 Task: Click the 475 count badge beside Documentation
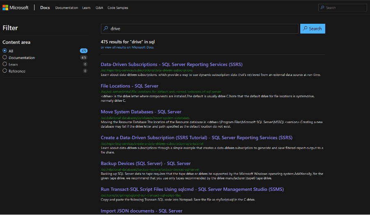[84, 57]
